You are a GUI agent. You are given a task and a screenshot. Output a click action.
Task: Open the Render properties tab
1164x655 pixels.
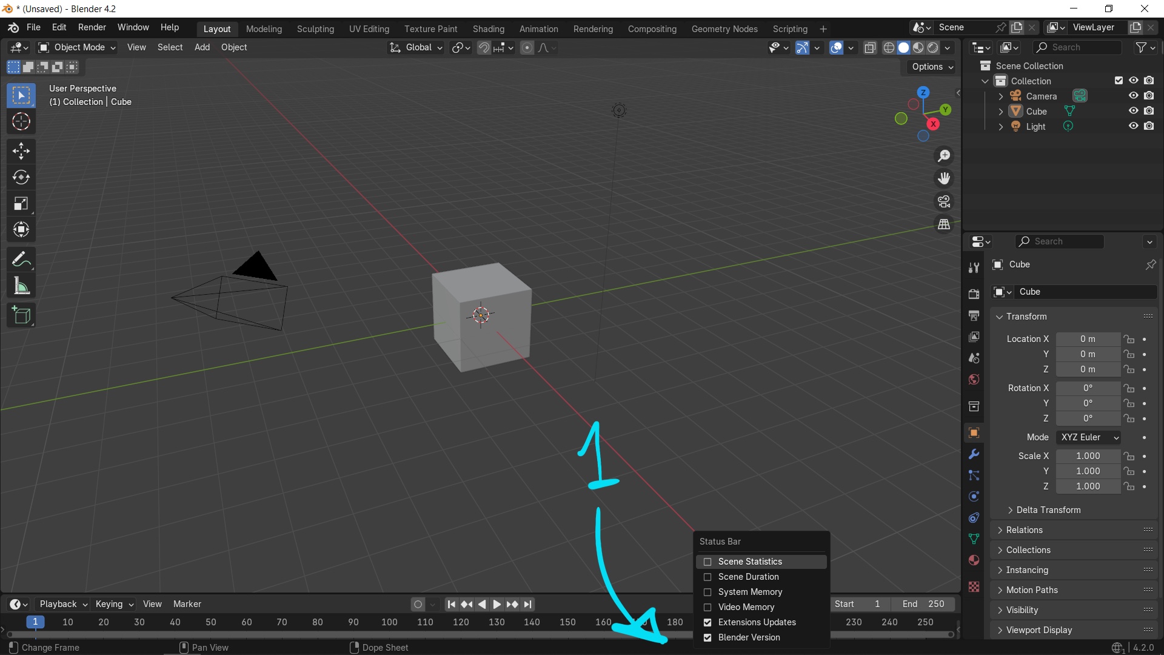click(974, 294)
